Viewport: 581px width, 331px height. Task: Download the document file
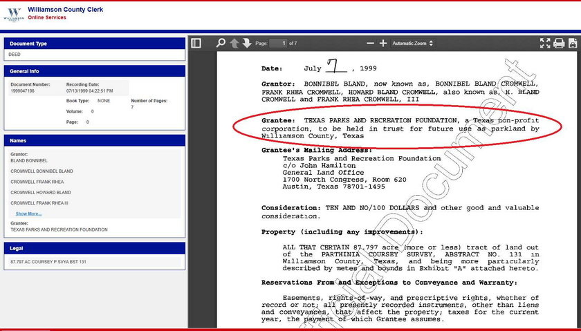pyautogui.click(x=573, y=44)
